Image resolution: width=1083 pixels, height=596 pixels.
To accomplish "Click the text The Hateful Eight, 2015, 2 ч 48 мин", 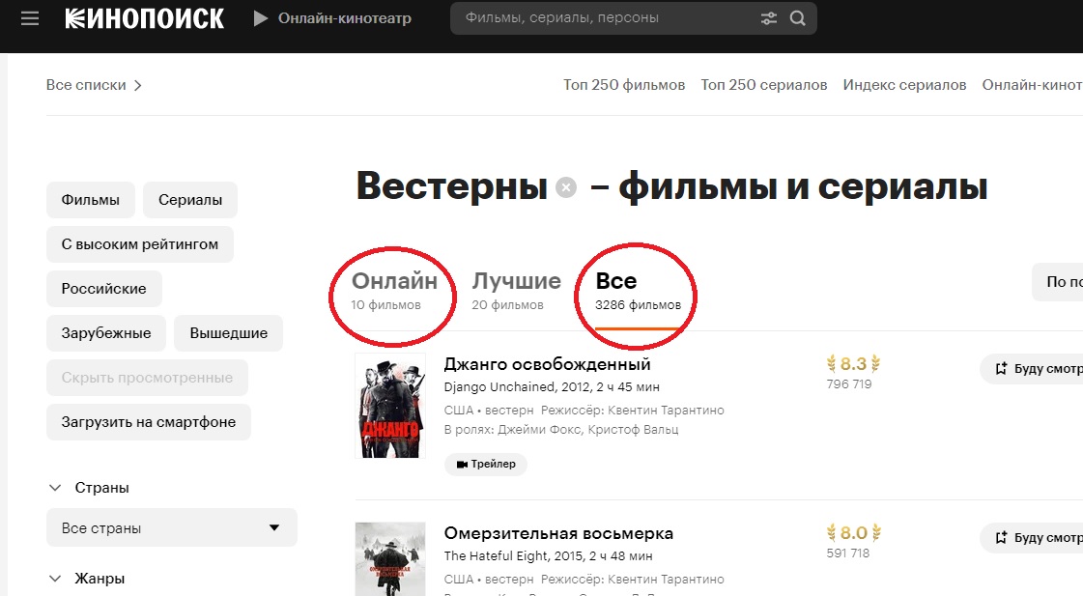I will 549,556.
